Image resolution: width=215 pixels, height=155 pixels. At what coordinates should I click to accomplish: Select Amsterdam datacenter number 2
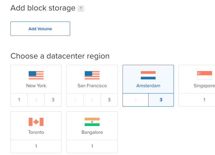coord(135,100)
